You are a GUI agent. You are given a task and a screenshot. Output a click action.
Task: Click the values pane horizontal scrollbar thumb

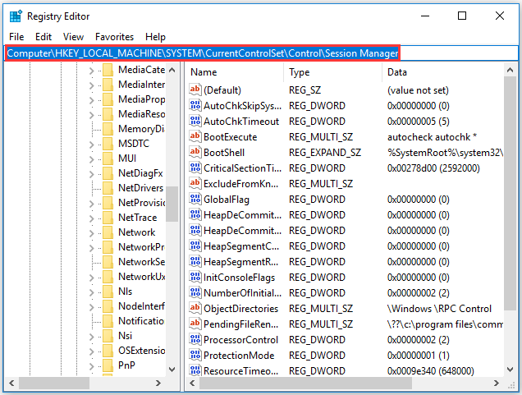click(x=305, y=383)
